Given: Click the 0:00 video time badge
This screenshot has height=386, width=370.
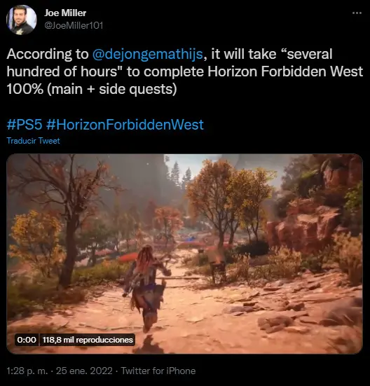Looking at the screenshot, I should (x=27, y=340).
